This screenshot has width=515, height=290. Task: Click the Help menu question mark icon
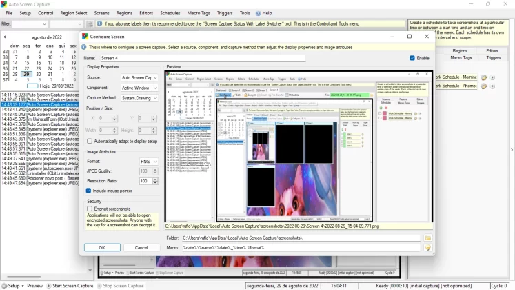click(x=258, y=14)
